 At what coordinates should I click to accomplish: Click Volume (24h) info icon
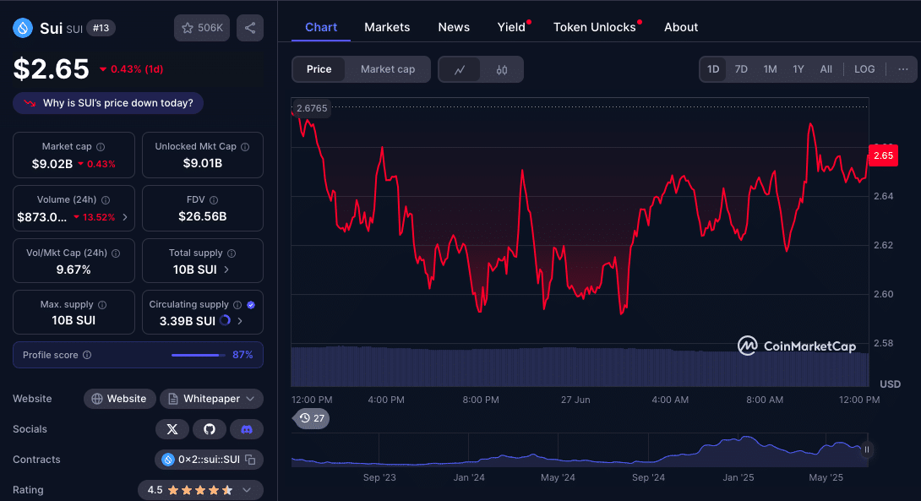point(106,199)
